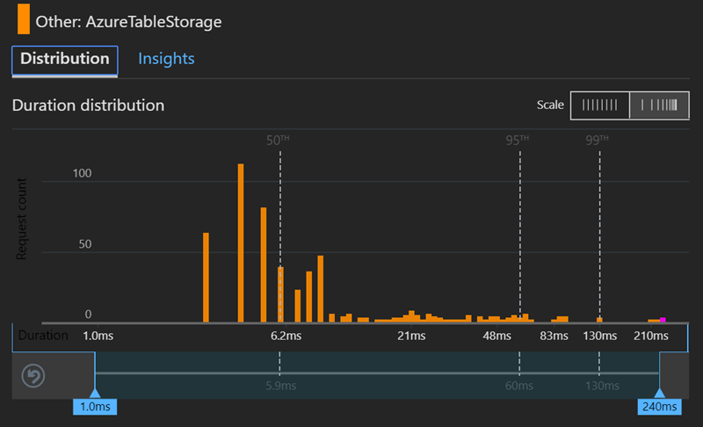Switch to the Insights tab

click(166, 59)
